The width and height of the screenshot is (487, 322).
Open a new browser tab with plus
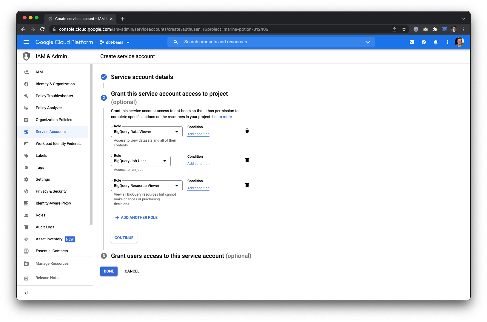click(x=123, y=19)
